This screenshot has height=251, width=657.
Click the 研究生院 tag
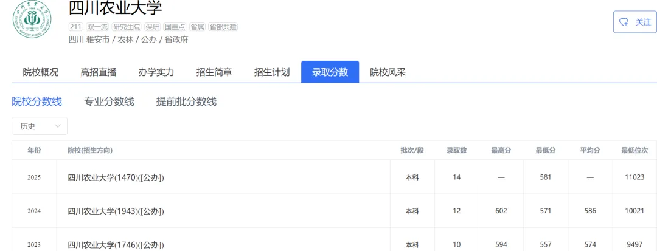click(126, 27)
